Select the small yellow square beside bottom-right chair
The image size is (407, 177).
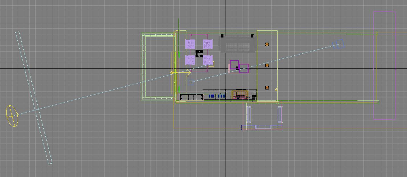click(211, 64)
